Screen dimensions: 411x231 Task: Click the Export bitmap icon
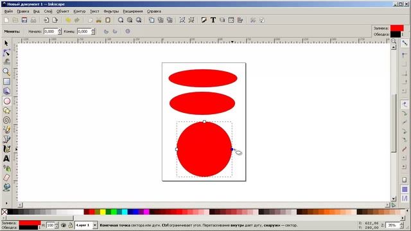pyautogui.click(x=55, y=20)
